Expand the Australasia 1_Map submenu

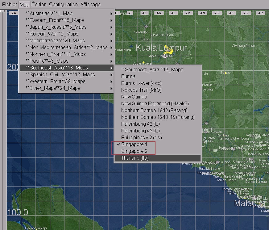pos(67,13)
